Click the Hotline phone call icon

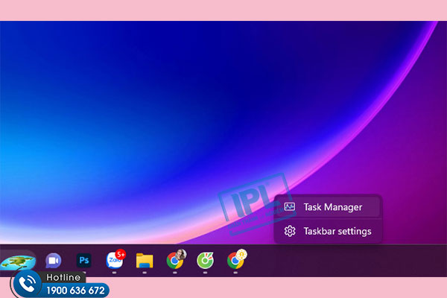coord(28,284)
